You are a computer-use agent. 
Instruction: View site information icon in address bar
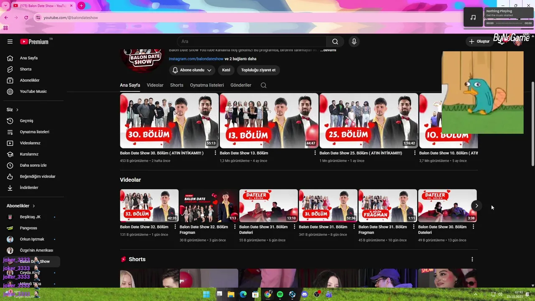coord(38,18)
